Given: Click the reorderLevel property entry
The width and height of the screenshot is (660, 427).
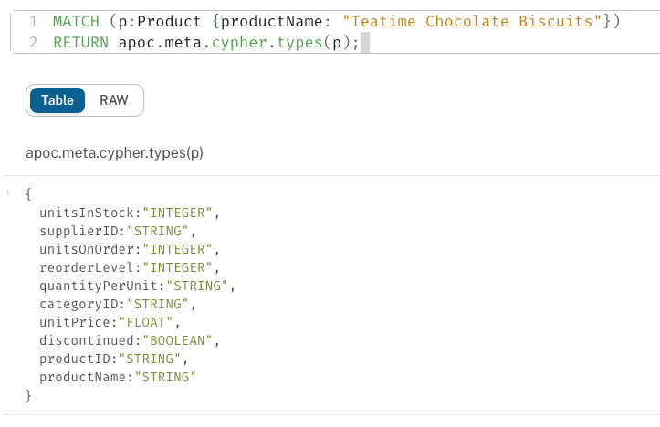Looking at the screenshot, I should 130,267.
